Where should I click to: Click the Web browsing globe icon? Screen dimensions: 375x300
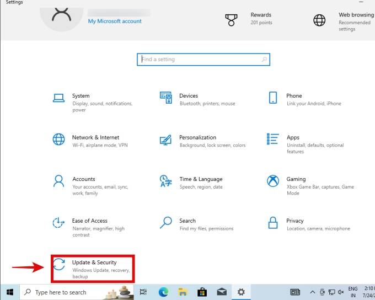(319, 20)
